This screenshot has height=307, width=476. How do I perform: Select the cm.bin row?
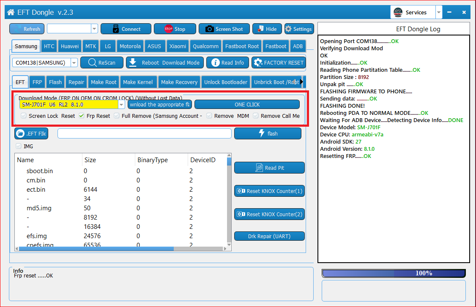(x=121, y=180)
